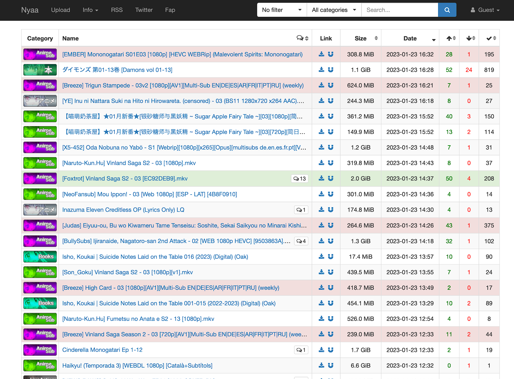Open magnet link for Haikyu! Temporada 3

[x=331, y=365]
